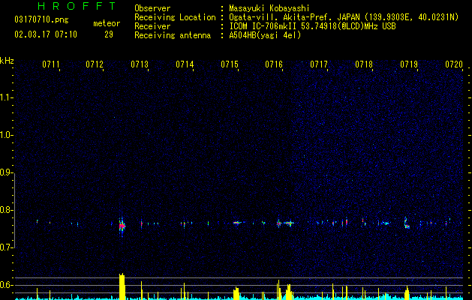The image size is (472, 300).
Task: Select the 0713 time marker
Action: 140,64
